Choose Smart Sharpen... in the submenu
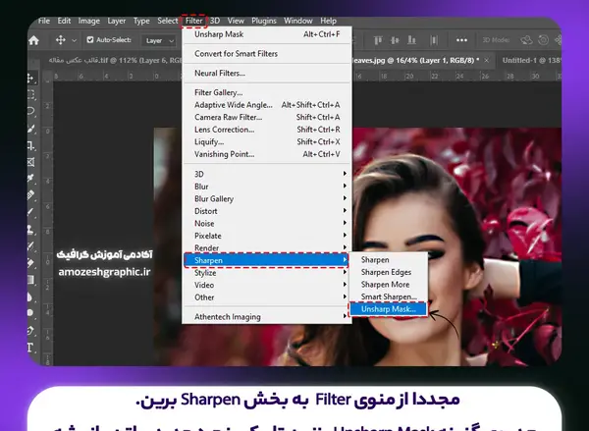The width and height of the screenshot is (589, 431). (x=389, y=296)
